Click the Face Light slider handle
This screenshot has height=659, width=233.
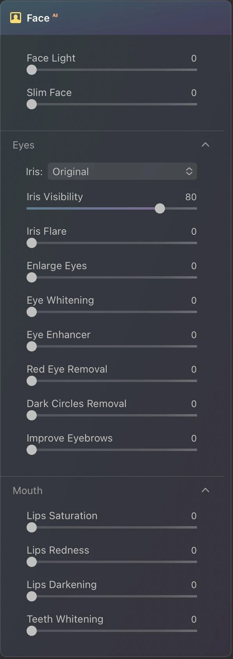click(31, 70)
